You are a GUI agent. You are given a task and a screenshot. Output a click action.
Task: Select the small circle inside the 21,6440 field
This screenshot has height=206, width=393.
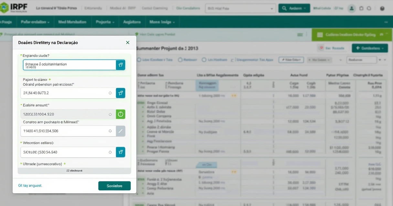(x=110, y=93)
